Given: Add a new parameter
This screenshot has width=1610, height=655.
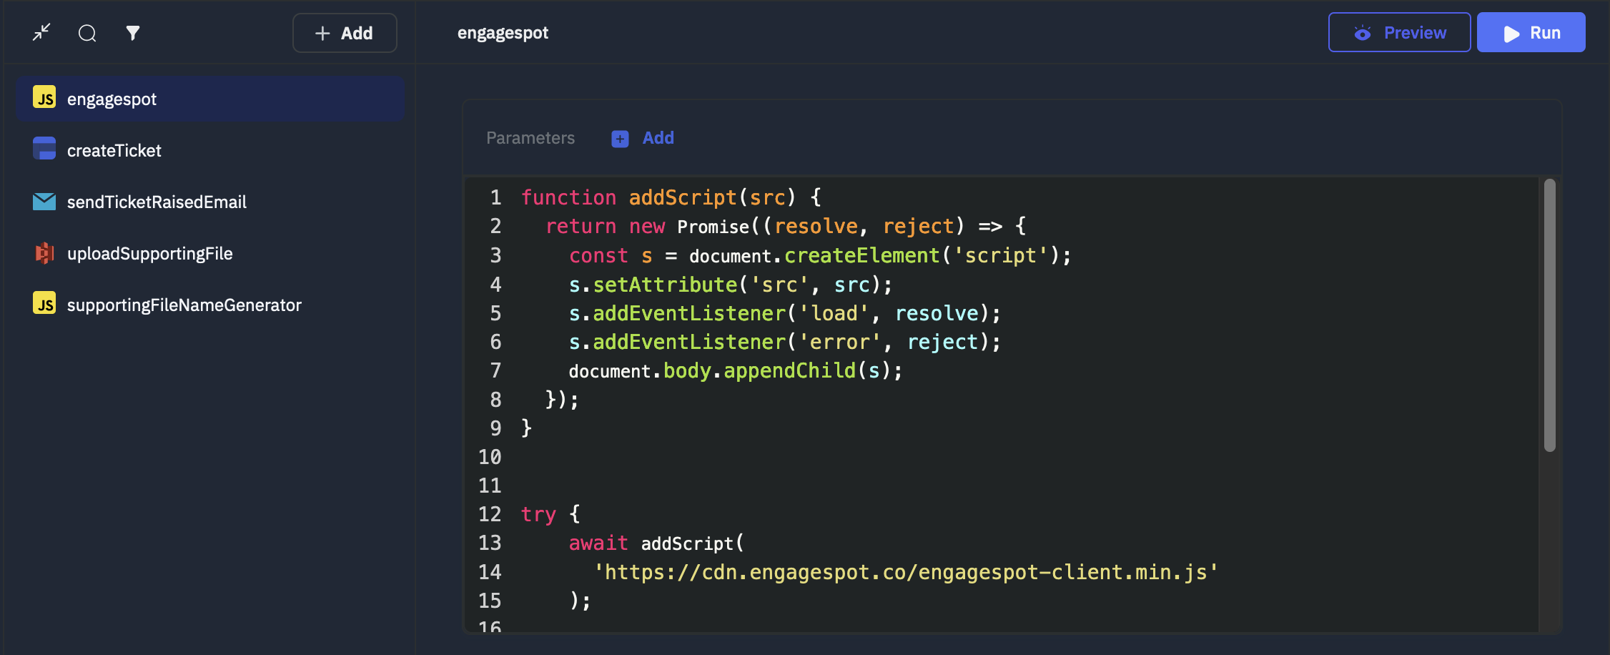Looking at the screenshot, I should coord(643,138).
